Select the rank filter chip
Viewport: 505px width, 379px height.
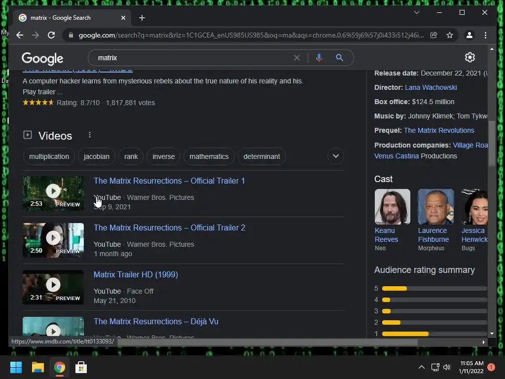tap(131, 156)
